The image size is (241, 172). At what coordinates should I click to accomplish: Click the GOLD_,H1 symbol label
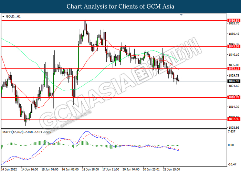coord(13,17)
